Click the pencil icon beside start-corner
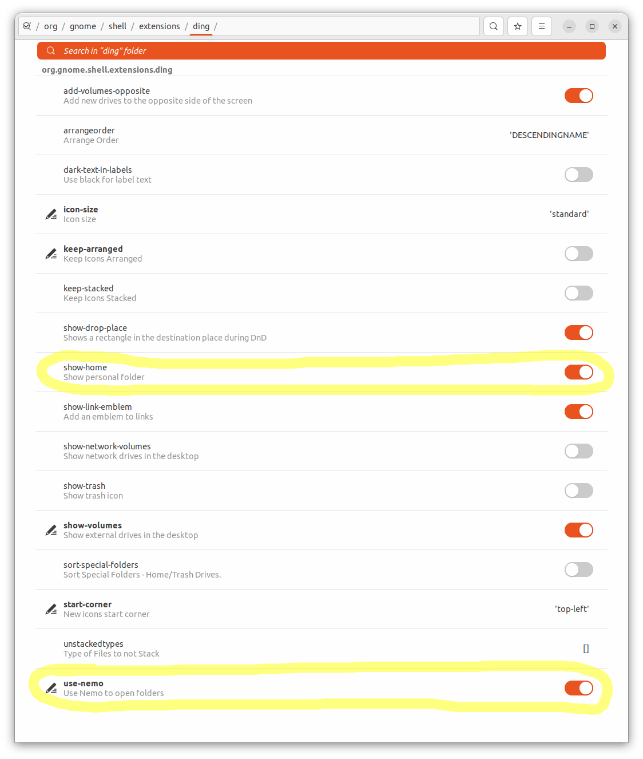Image resolution: width=643 pixels, height=759 pixels. [x=51, y=609]
